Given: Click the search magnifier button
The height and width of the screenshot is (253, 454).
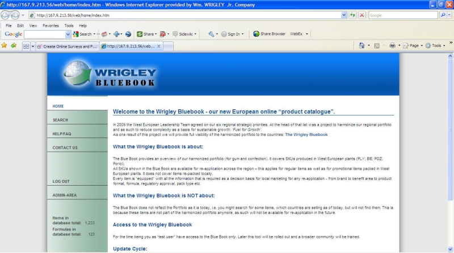Looking at the screenshot, I should [x=443, y=15].
